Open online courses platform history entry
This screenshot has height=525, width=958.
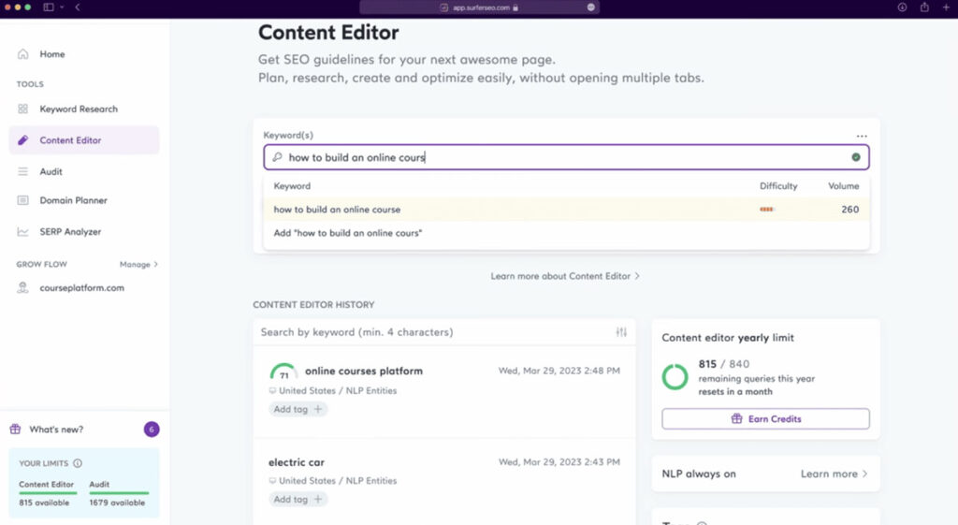pyautogui.click(x=364, y=371)
